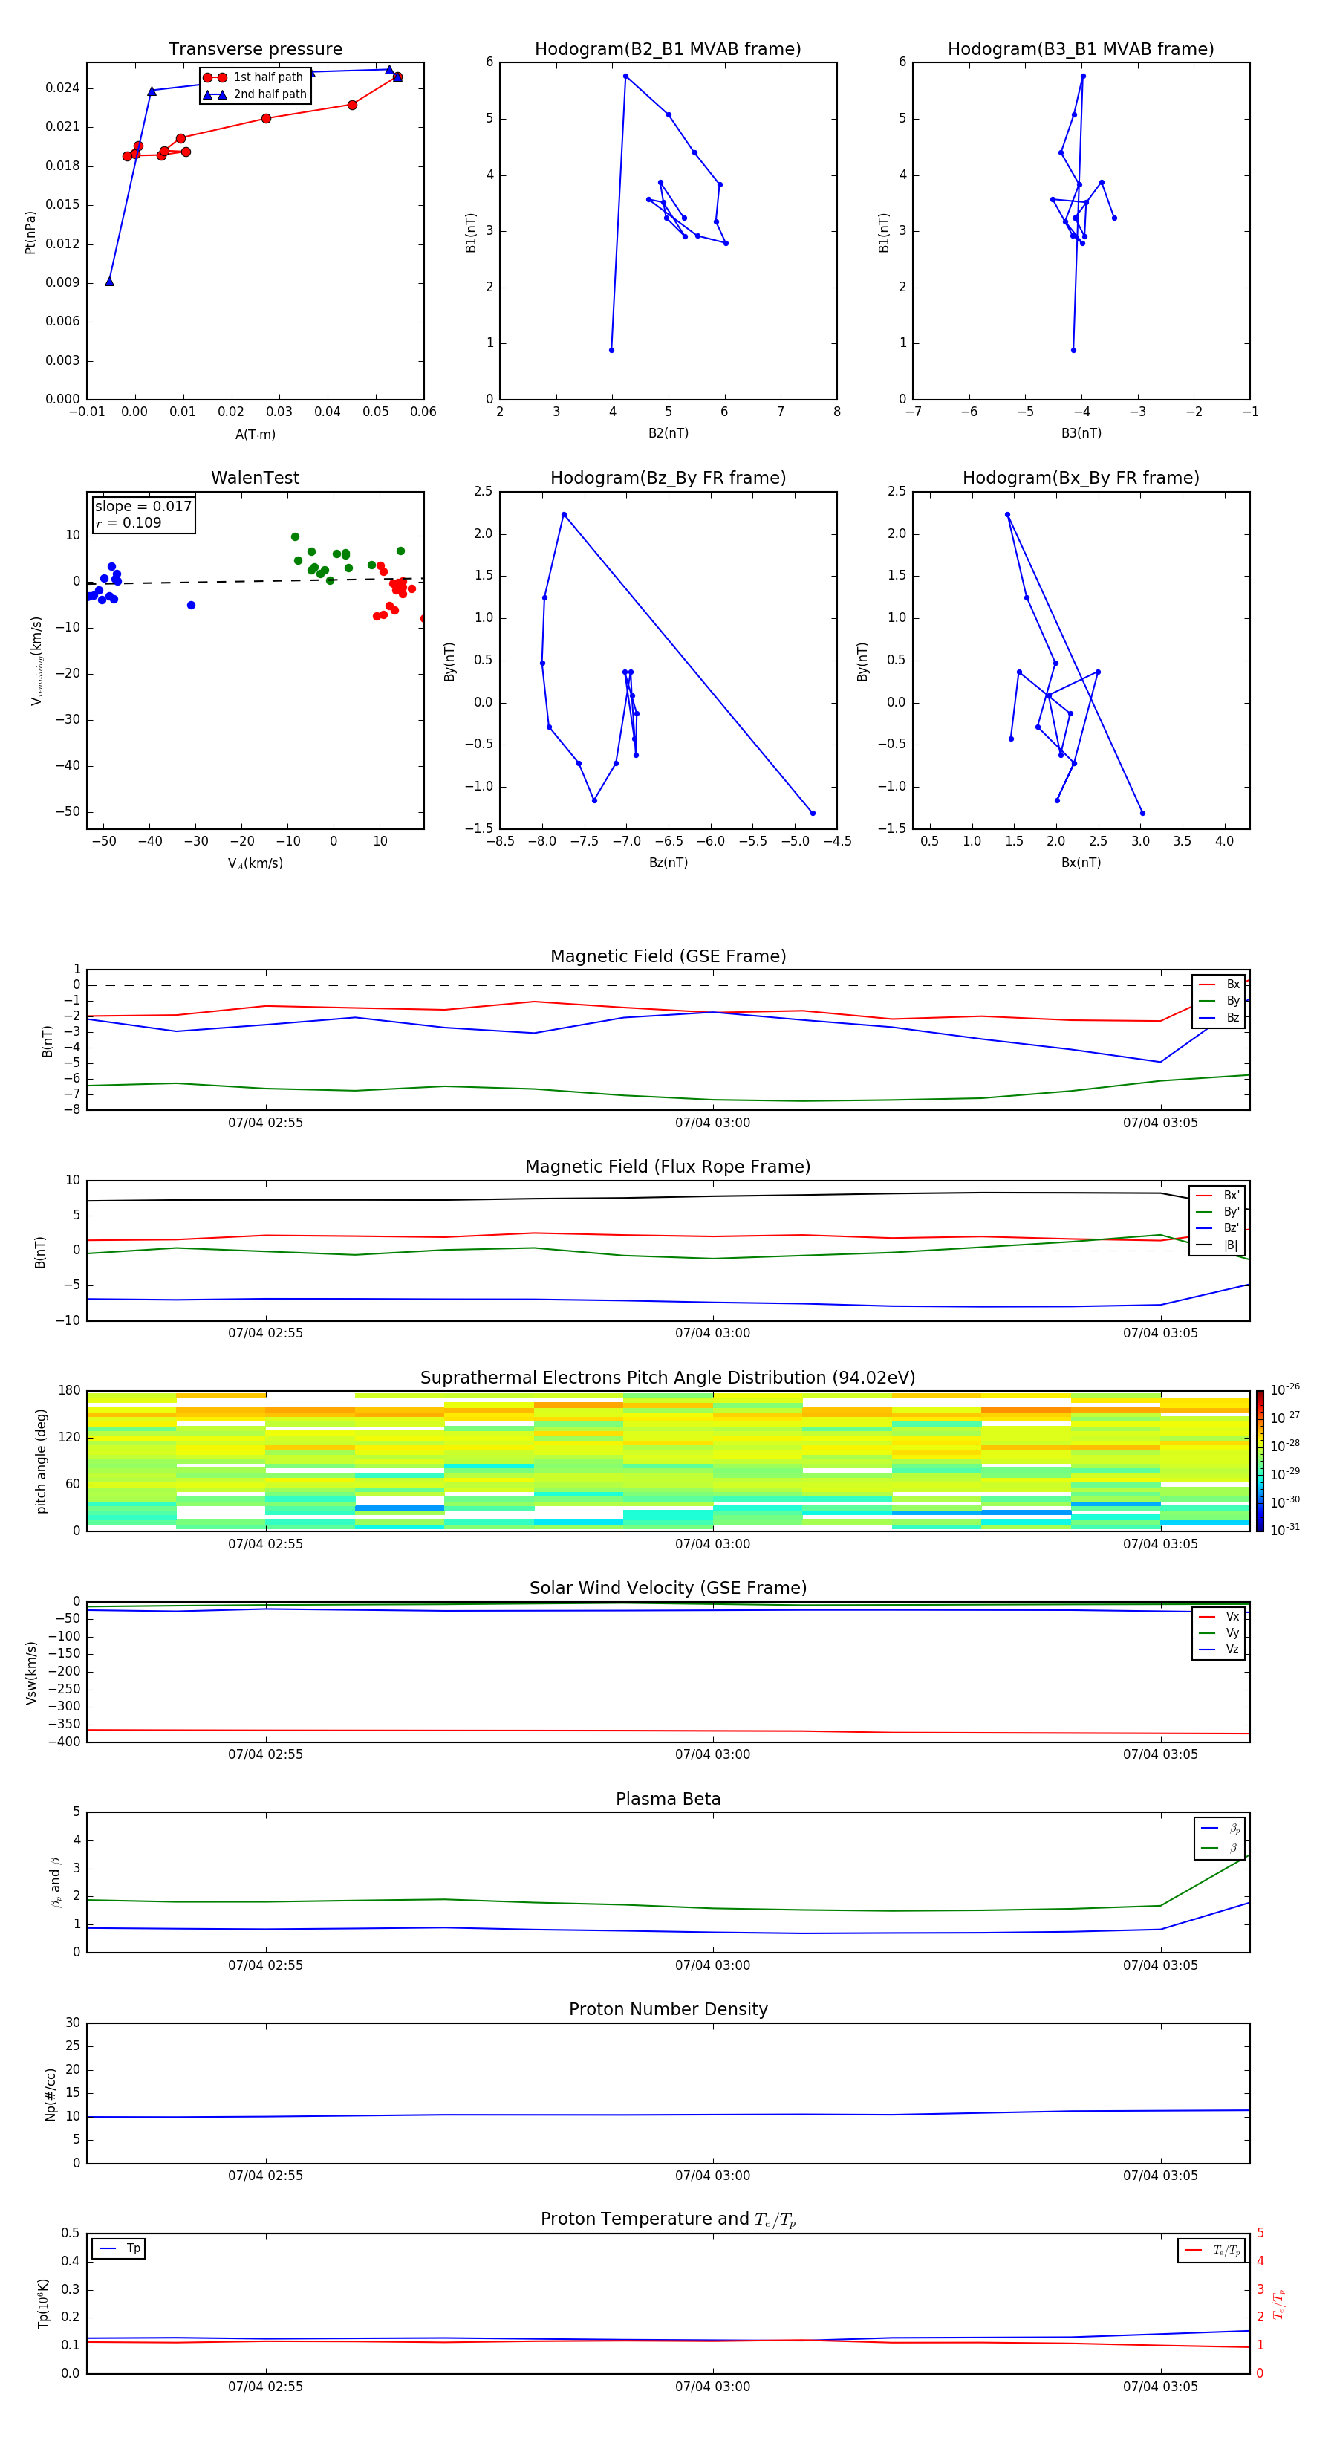Click the 'Np(#/cc)' y-axis label
The image size is (1337, 2452).
click(51, 2093)
